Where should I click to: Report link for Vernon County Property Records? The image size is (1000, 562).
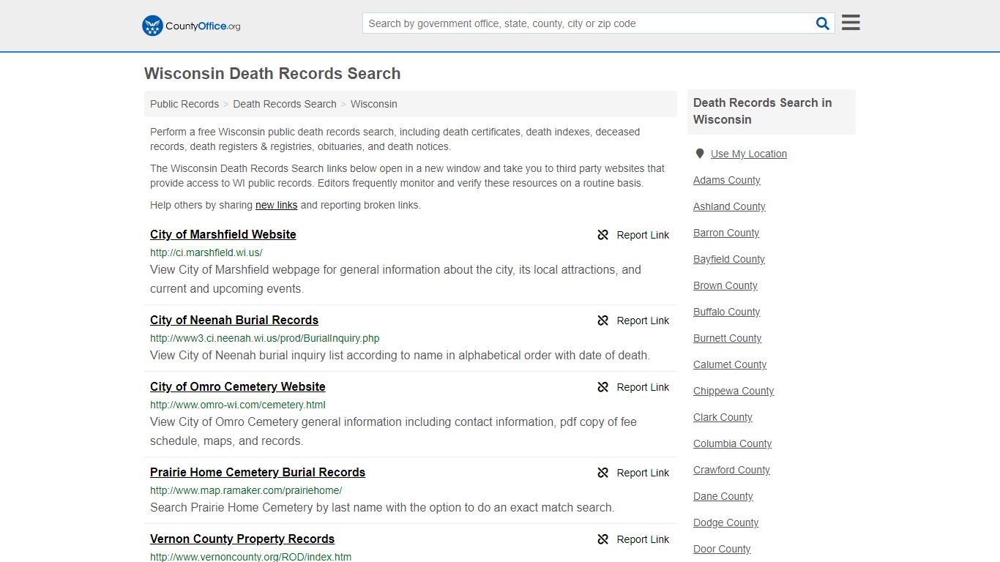point(643,539)
